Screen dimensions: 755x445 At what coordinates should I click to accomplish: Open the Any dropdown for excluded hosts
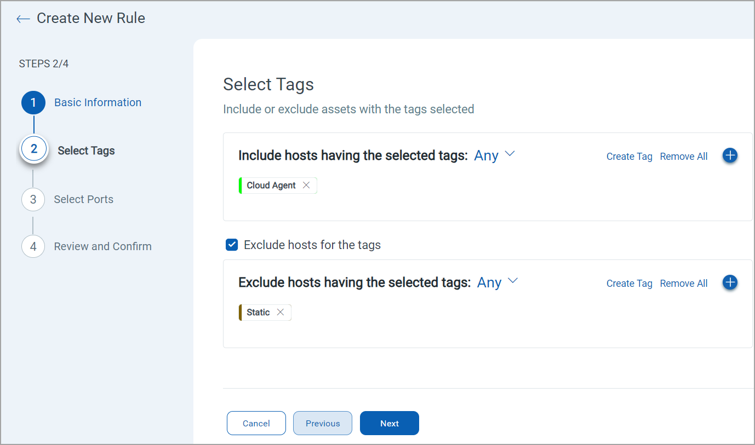pos(497,282)
